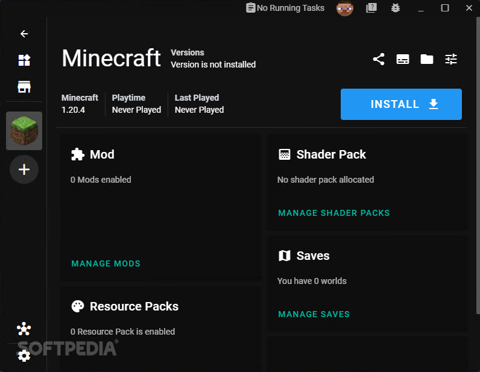Open the dashboard widgets icon in sidebar

pos(24,60)
